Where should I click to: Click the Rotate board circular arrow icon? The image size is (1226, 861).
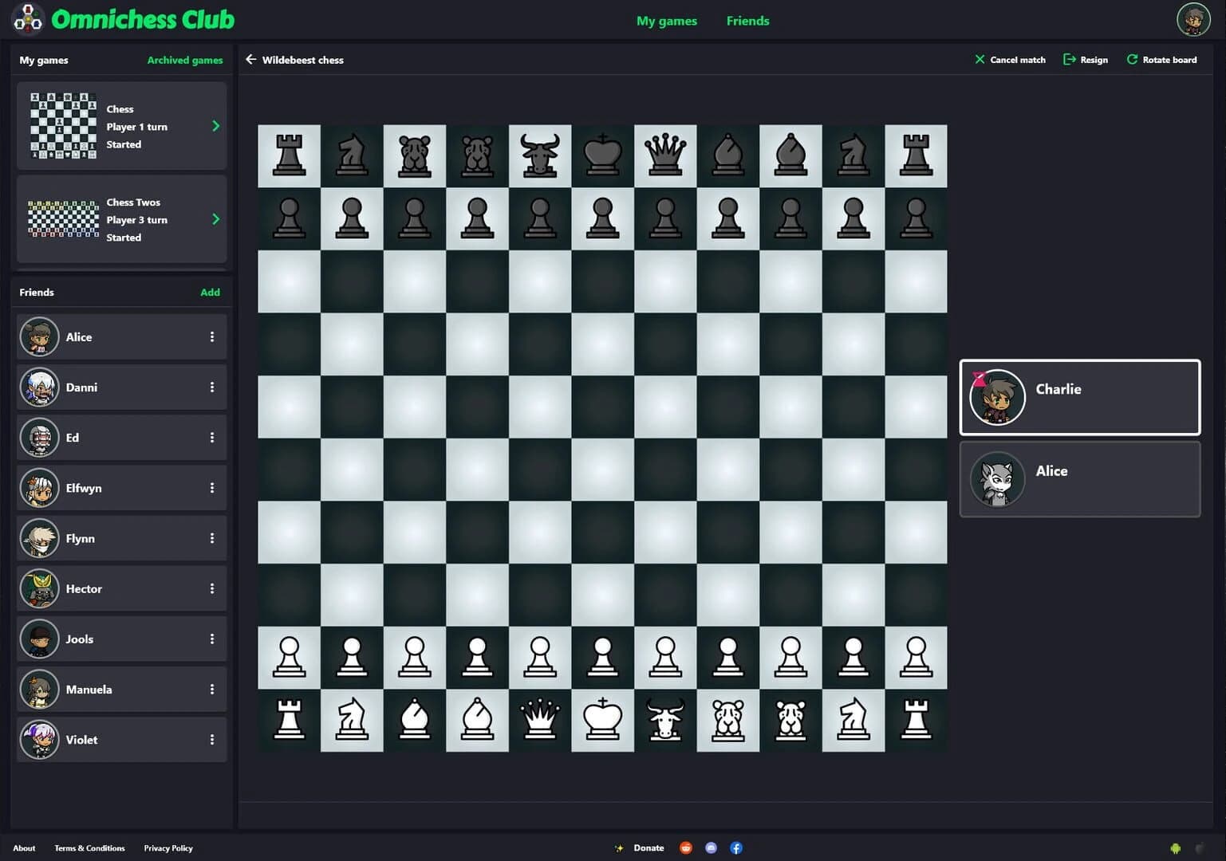[1132, 60]
